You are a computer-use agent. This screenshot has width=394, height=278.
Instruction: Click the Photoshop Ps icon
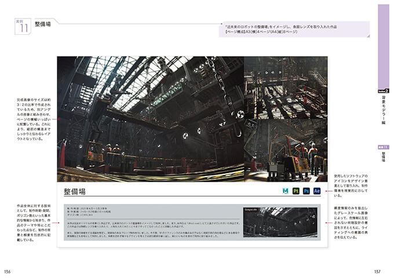tap(307, 191)
